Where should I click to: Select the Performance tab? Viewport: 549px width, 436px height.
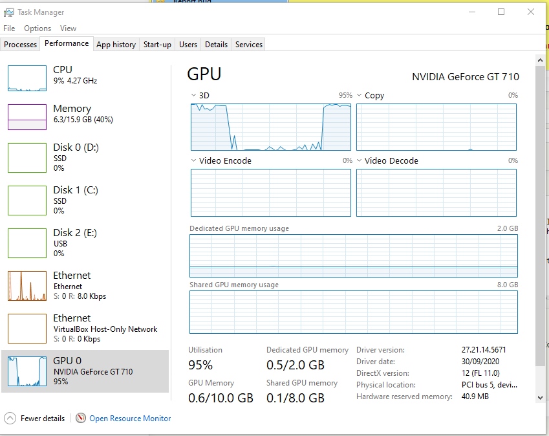click(67, 43)
